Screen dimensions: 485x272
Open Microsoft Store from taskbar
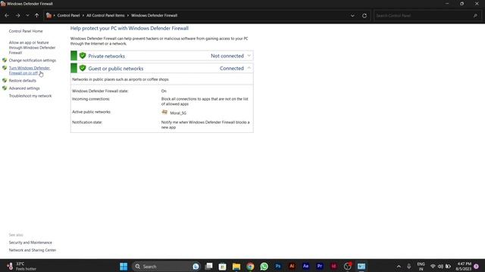tap(222, 266)
